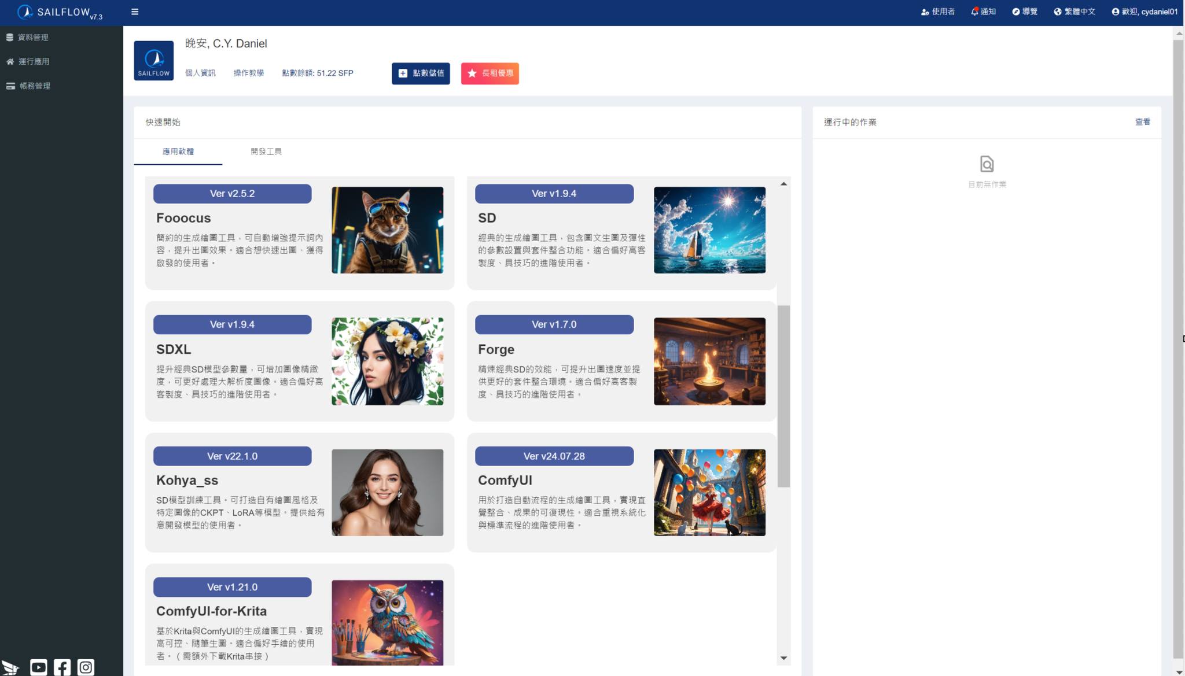Click the app list scrollbar down arrow
The image size is (1185, 676).
(x=783, y=658)
